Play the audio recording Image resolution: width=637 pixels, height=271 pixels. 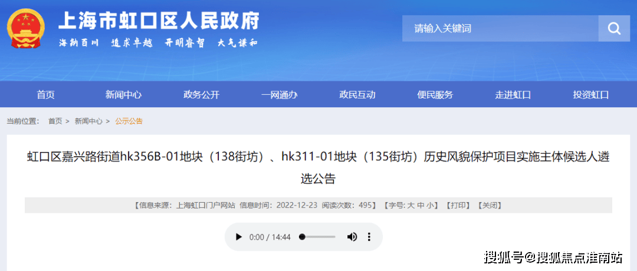tap(239, 237)
